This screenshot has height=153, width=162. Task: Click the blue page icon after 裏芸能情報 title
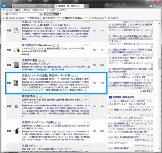coord(37,97)
